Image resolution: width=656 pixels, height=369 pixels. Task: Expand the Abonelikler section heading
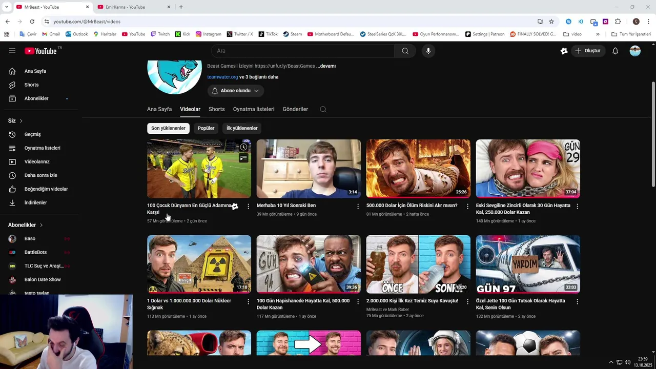tap(26, 225)
